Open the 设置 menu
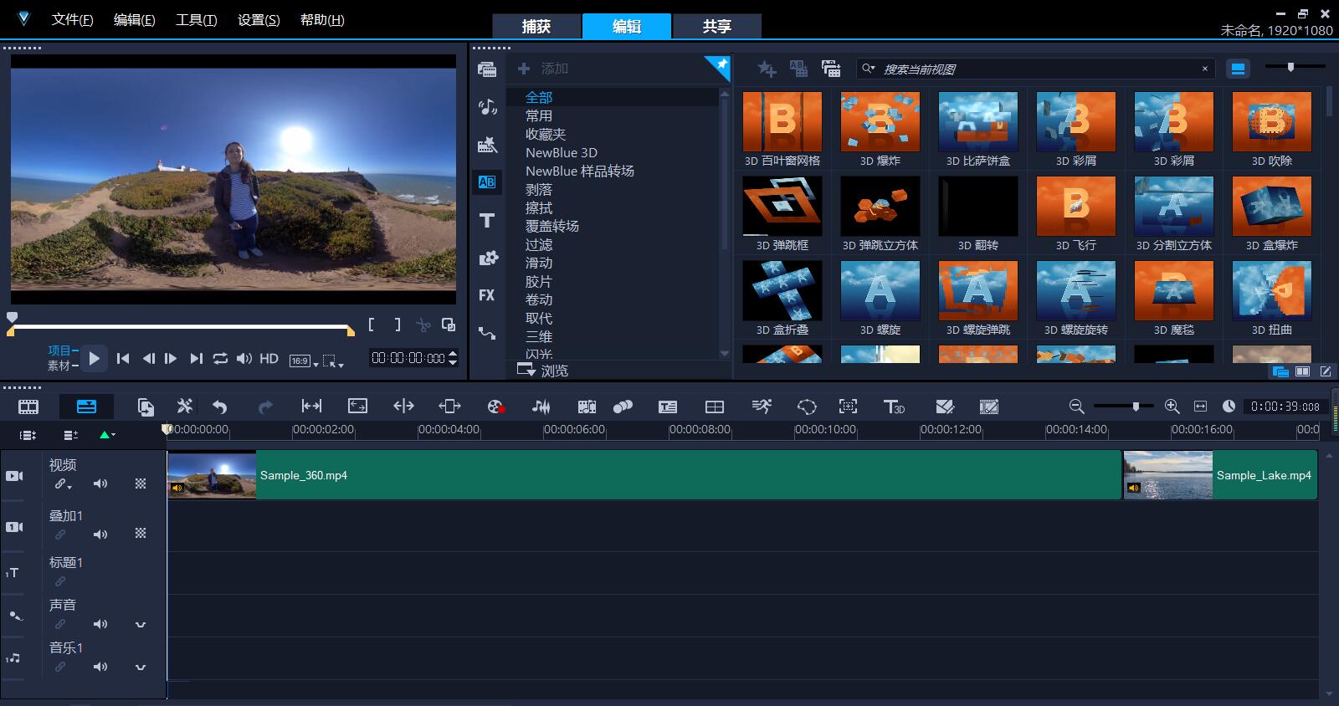The height and width of the screenshot is (706, 1339). [x=259, y=19]
